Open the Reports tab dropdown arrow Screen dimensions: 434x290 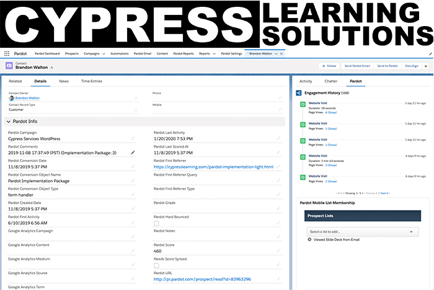[x=214, y=54]
